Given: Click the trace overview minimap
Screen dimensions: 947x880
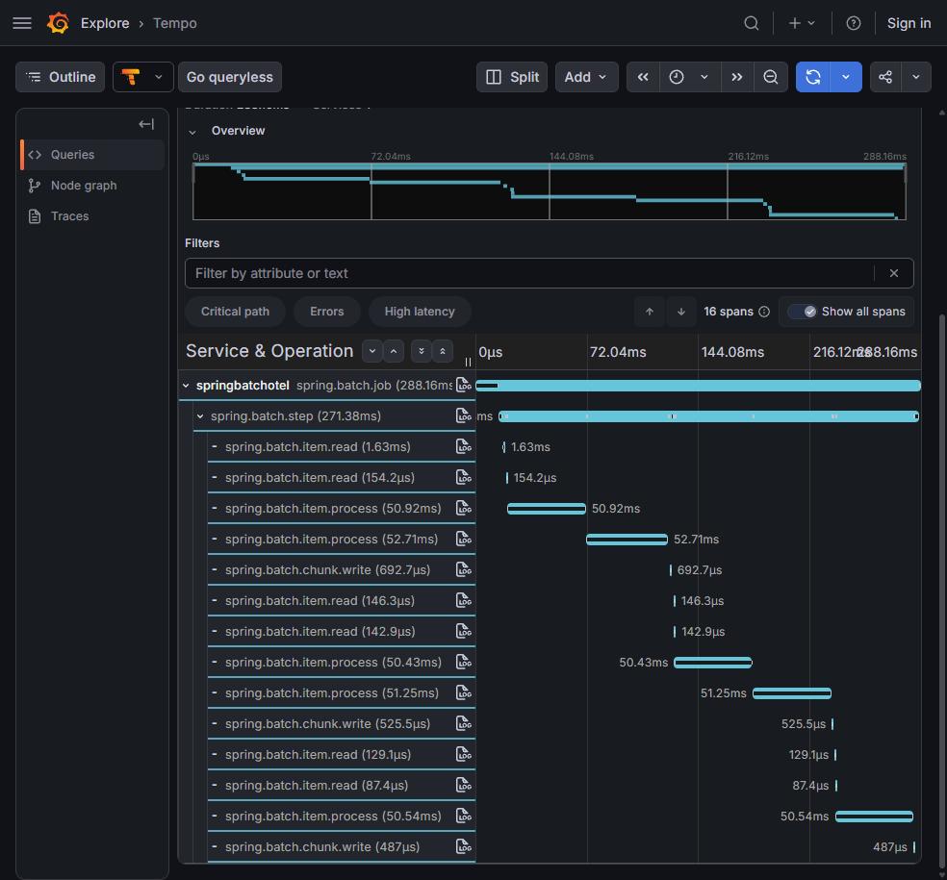Looking at the screenshot, I should (549, 191).
